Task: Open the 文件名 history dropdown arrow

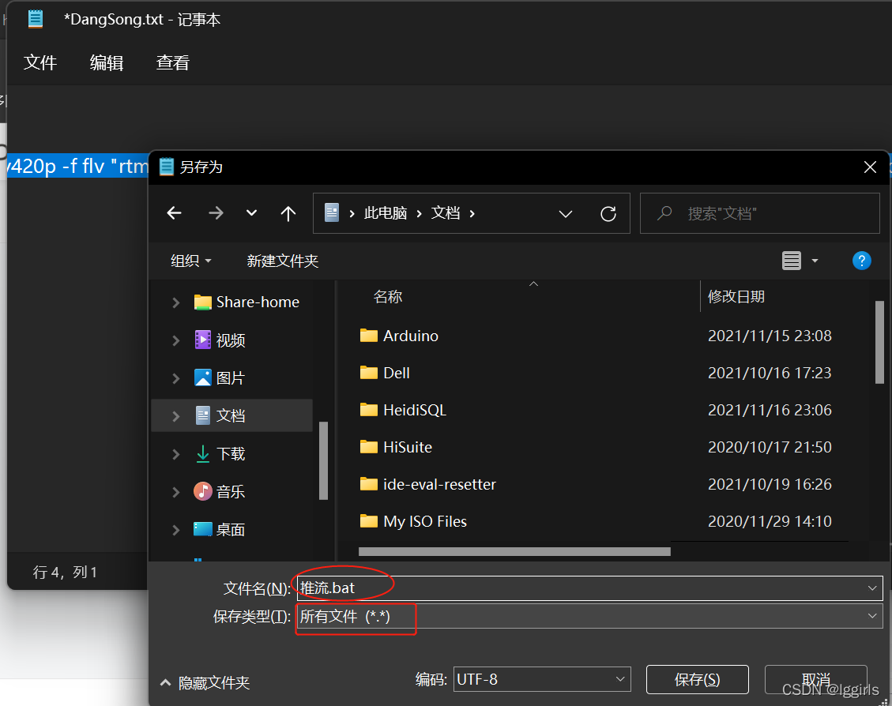Action: 872,588
